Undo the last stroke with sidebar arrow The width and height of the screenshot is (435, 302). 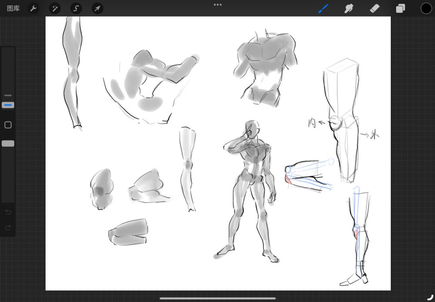pyautogui.click(x=8, y=212)
